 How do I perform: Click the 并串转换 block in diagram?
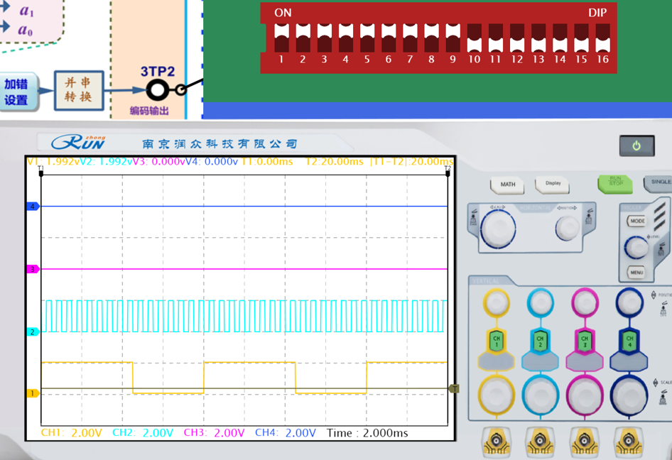[x=79, y=90]
